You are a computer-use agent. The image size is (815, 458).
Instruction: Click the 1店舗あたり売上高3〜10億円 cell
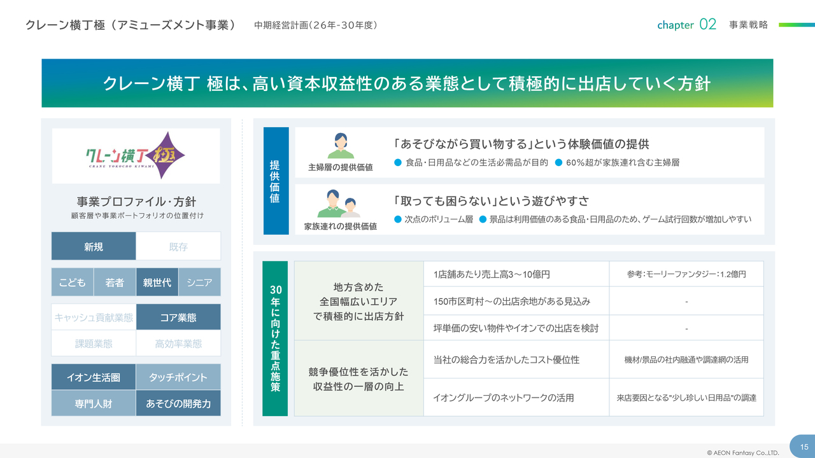tap(516, 274)
